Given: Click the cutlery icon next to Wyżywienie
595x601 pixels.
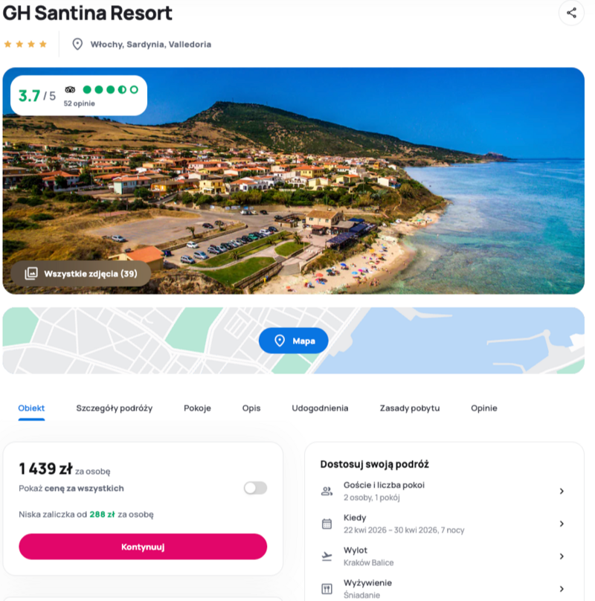Looking at the screenshot, I should pos(327,589).
